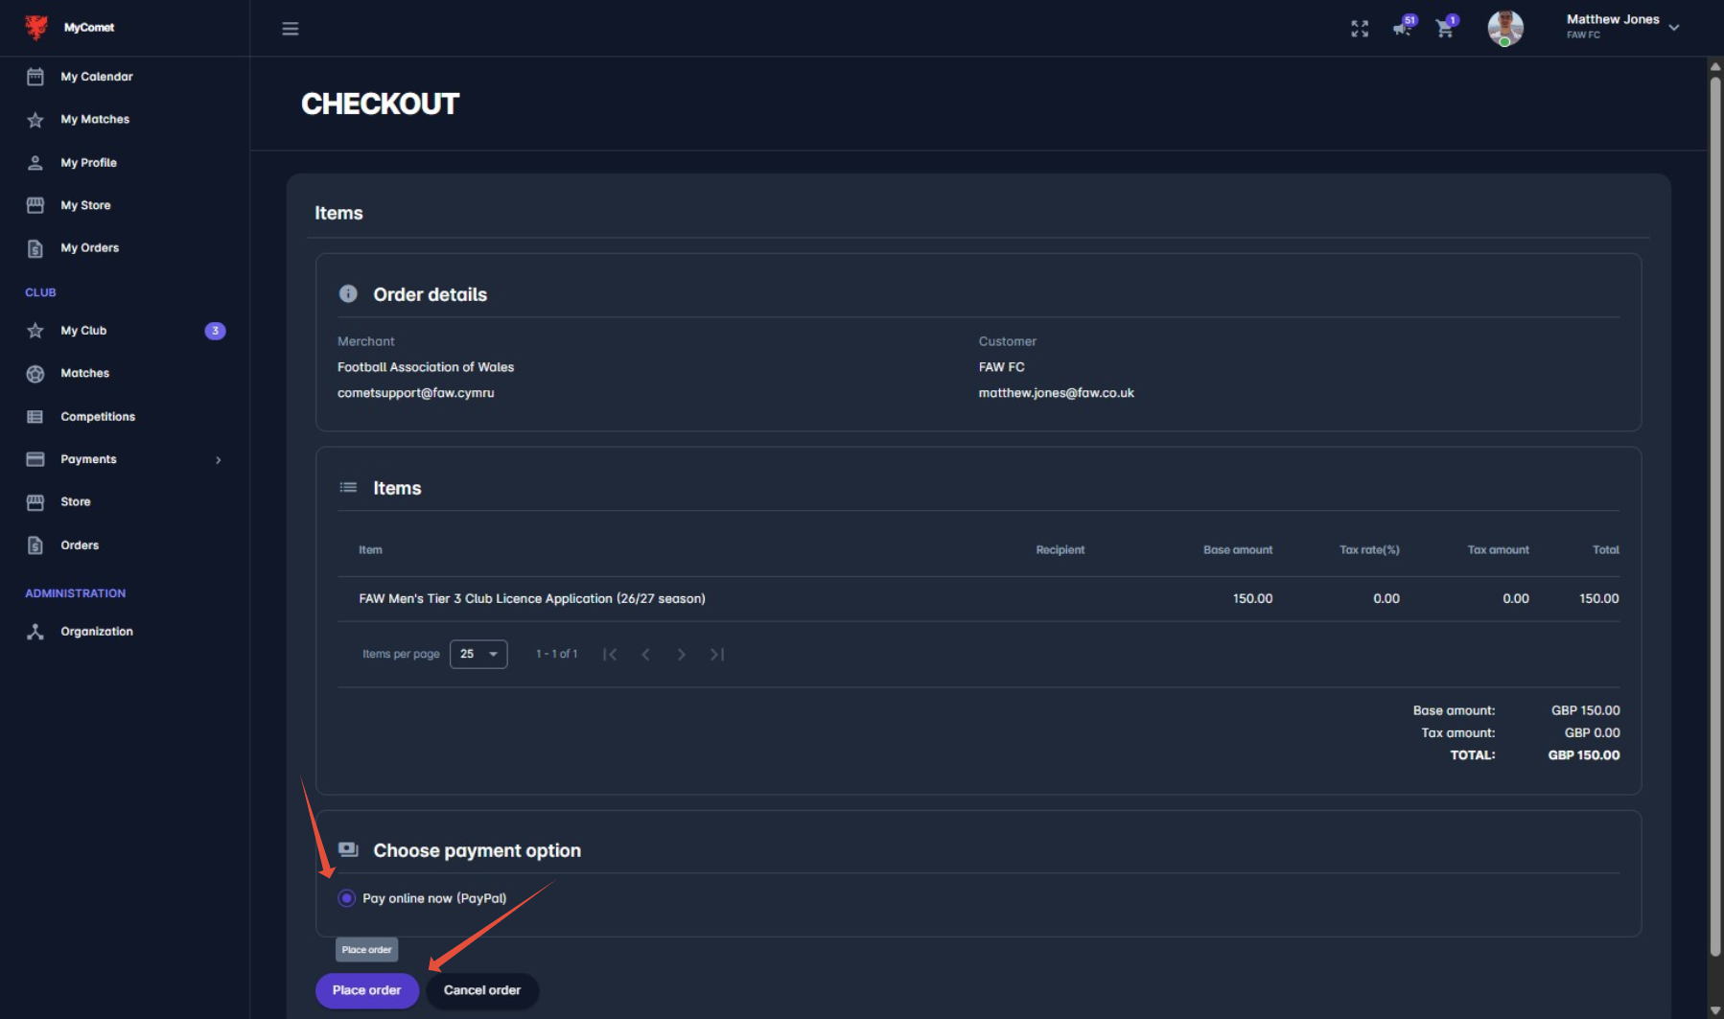Image resolution: width=1724 pixels, height=1019 pixels.
Task: Click the My Store storefront icon
Action: pyautogui.click(x=35, y=205)
